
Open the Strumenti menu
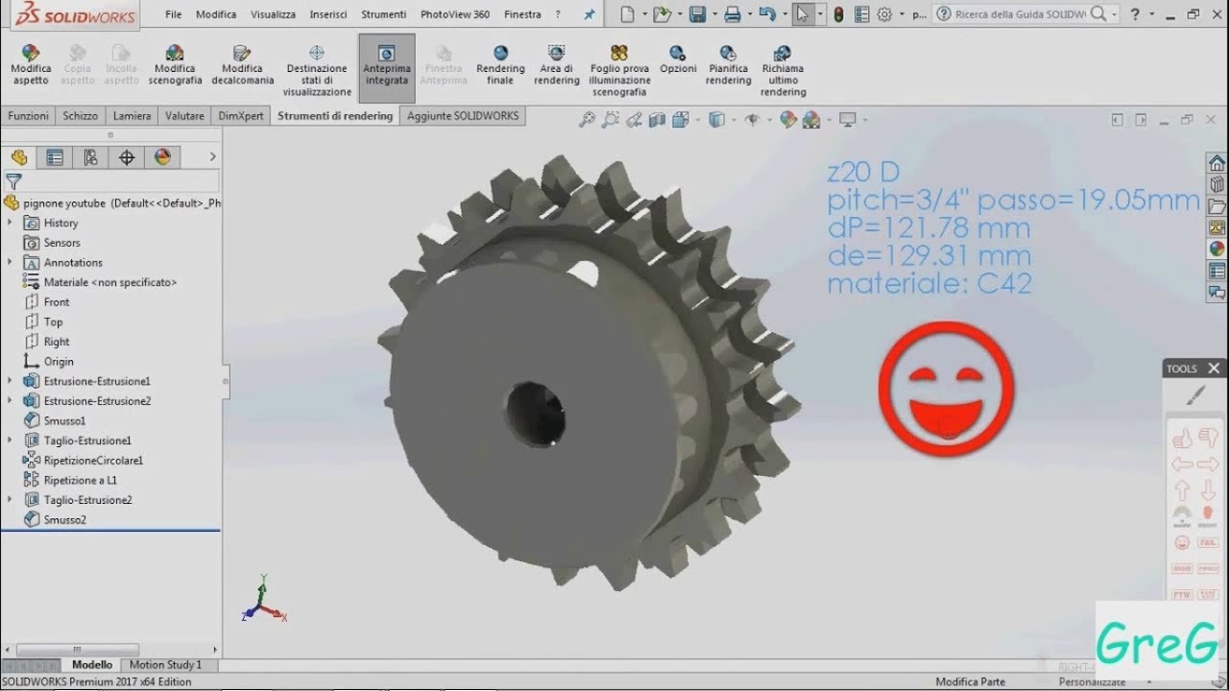pos(383,14)
